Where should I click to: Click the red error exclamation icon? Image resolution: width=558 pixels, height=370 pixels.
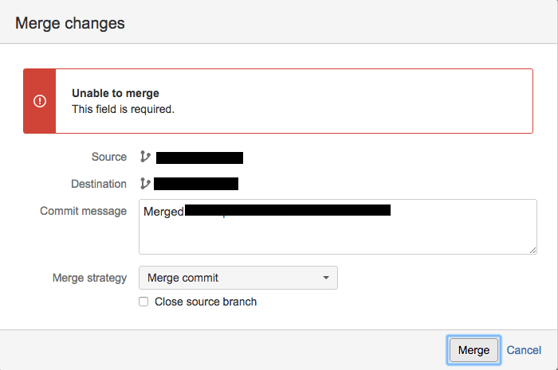[40, 101]
